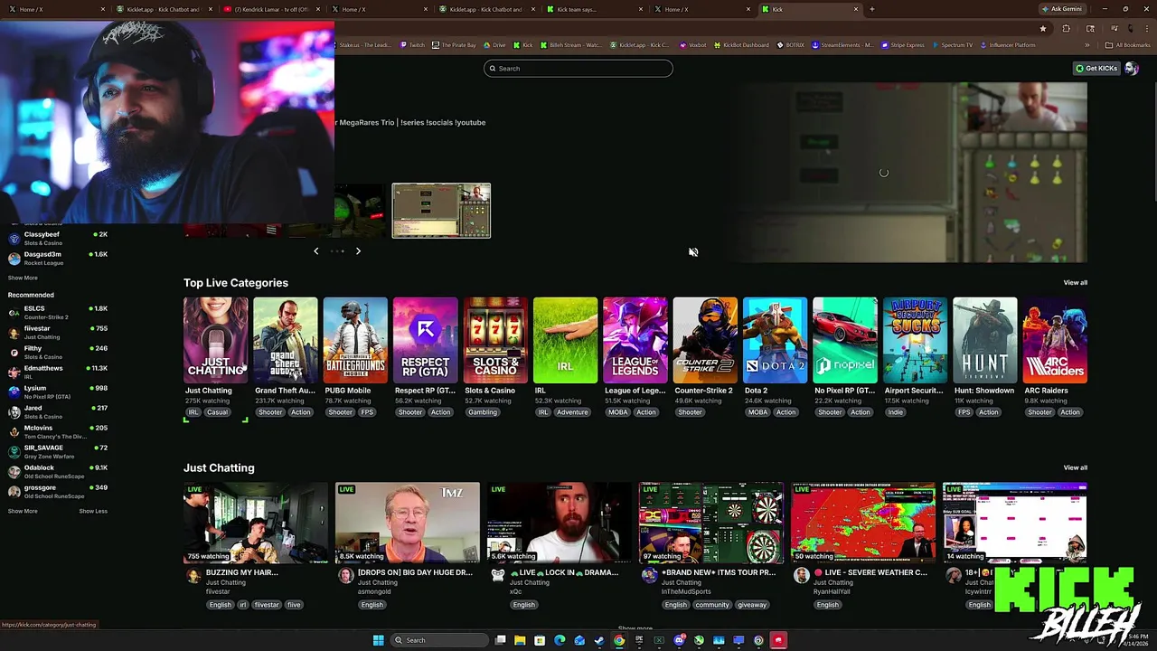Open the Drive bookmark
Viewport: 1157px width, 651px height.
point(495,45)
